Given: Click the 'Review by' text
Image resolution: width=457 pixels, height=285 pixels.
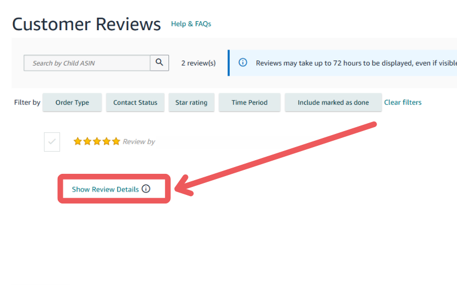Looking at the screenshot, I should point(139,141).
